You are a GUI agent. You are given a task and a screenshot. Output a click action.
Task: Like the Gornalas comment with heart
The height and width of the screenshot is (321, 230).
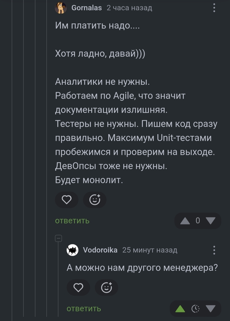coord(67,200)
